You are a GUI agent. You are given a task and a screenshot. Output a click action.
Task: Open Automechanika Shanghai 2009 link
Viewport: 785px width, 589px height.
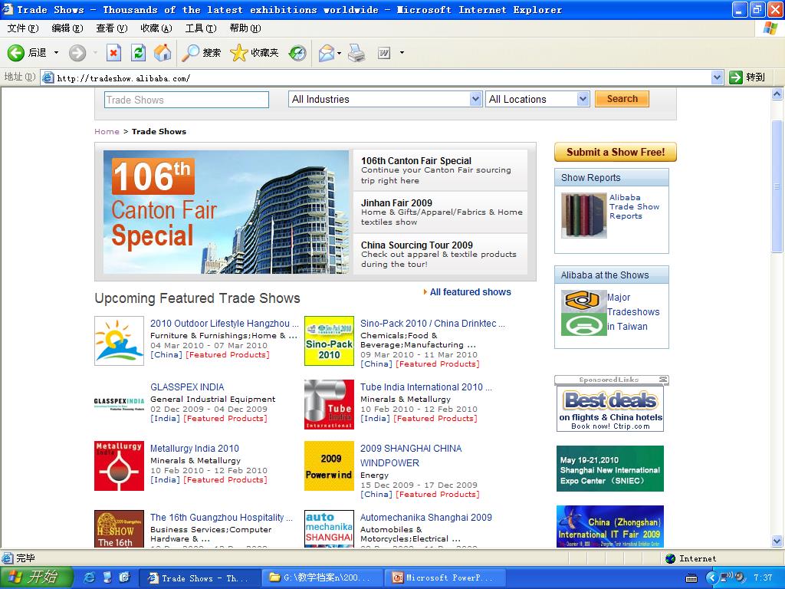click(x=426, y=518)
